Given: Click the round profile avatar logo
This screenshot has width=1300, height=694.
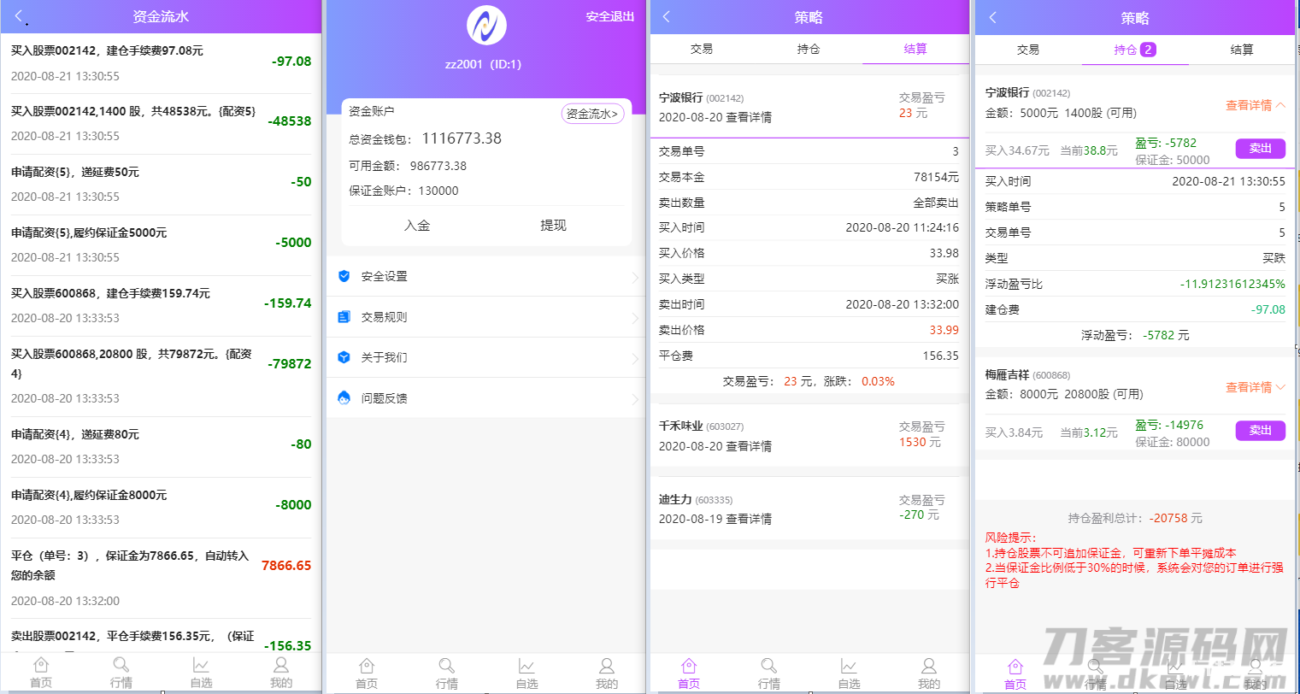Looking at the screenshot, I should (485, 26).
